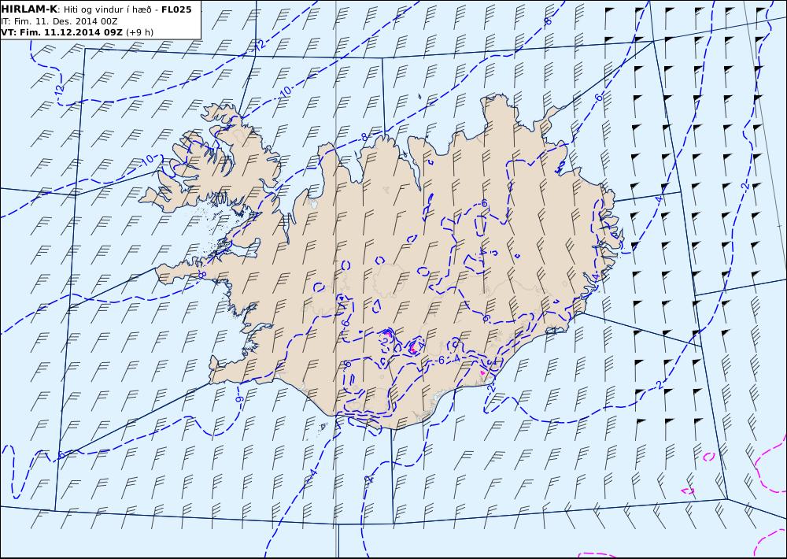Click the 'VT: Fim. 11.12.2014 09Z' valid time
The height and width of the screenshot is (559, 787).
tap(61, 32)
